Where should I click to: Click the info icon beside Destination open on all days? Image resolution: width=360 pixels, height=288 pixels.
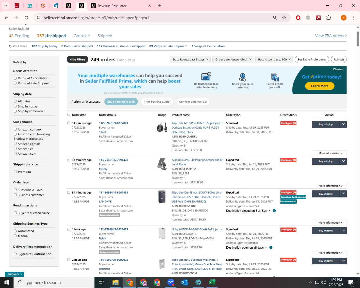(x=271, y=247)
